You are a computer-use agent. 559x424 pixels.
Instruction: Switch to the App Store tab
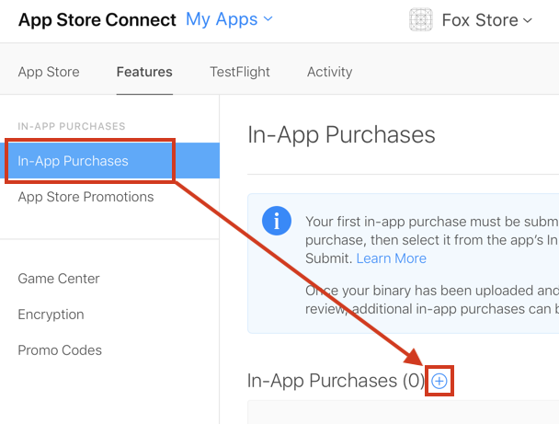click(49, 72)
